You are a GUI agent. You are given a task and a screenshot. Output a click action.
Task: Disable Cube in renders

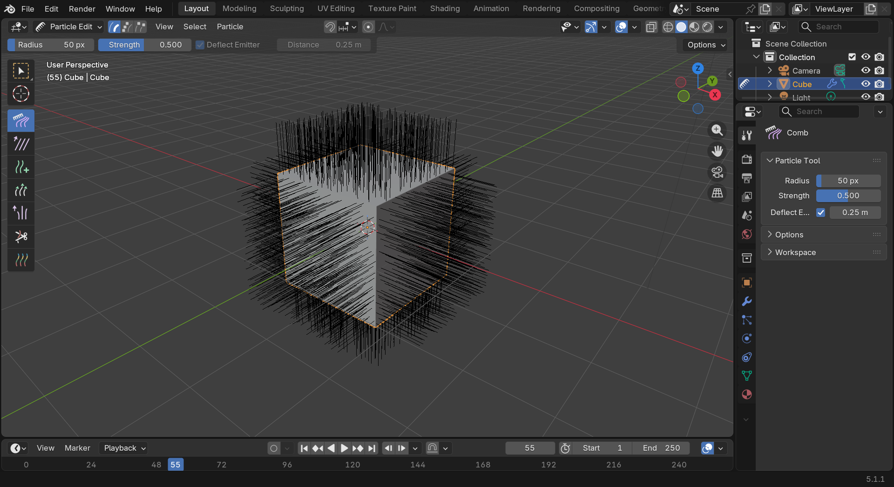pos(879,84)
